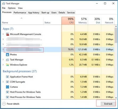Click the Photos app icon
118x109 pixels.
pos(7,54)
